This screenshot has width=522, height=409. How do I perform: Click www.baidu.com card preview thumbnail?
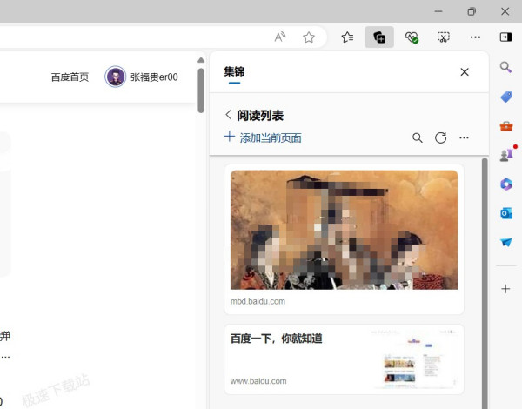[x=414, y=359]
